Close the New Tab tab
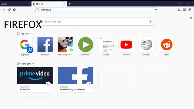This screenshot has width=194, height=109. click(64, 4)
